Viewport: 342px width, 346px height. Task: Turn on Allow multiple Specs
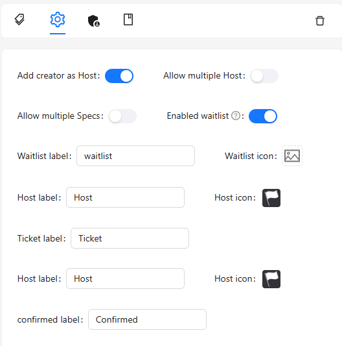point(122,116)
